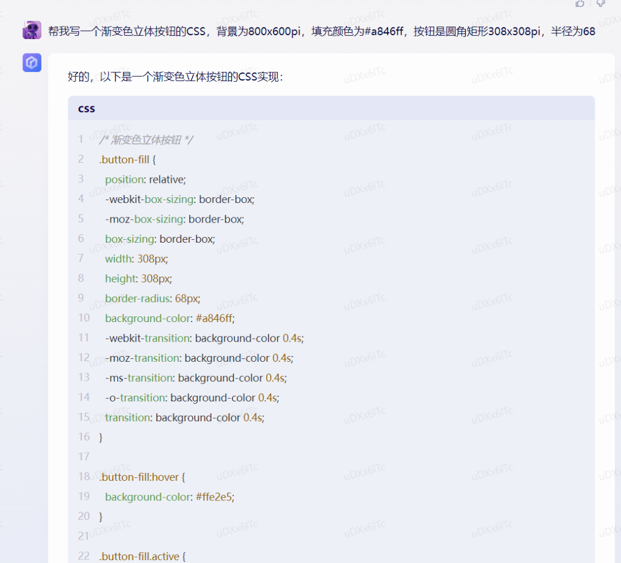Click the .button-fill:hover selector line

[x=141, y=477]
